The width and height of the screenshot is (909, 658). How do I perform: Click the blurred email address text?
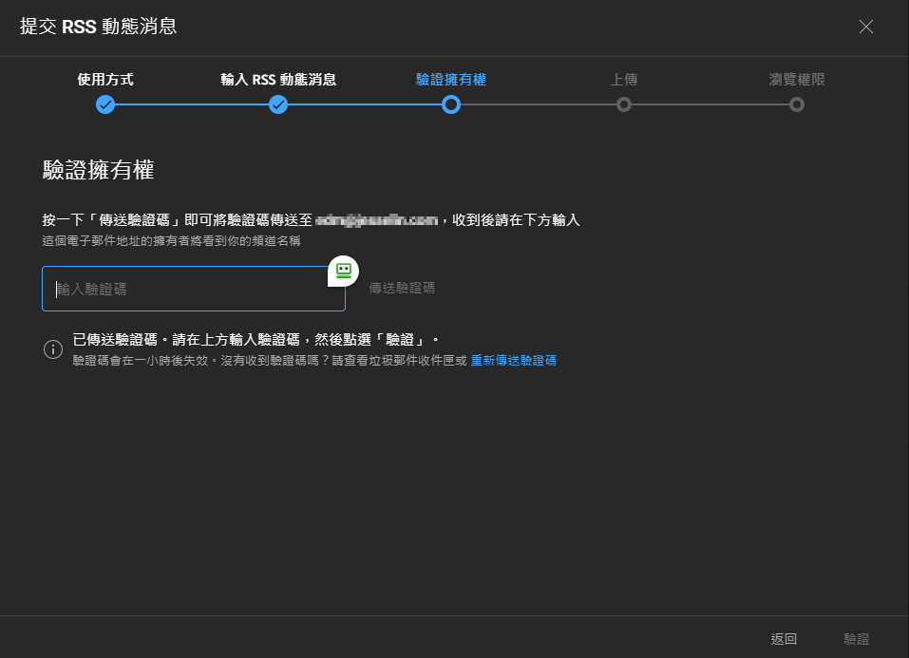[x=377, y=220]
